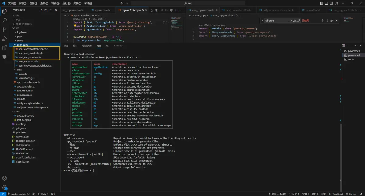Open the 编辑(E) menu

click(23, 3)
